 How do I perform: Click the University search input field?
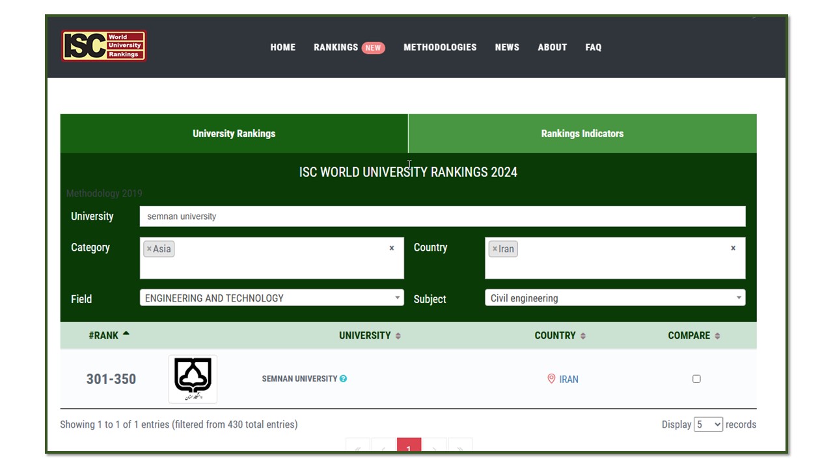pyautogui.click(x=442, y=216)
